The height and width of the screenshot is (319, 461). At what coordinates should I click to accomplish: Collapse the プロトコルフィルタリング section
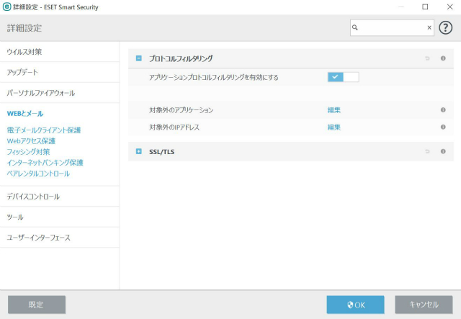139,58
